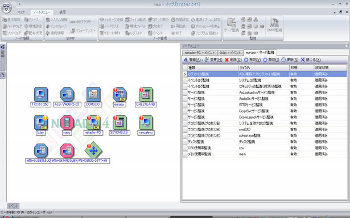
Task: Click 電源オプション設定 in the ribbon
Action: coord(205,20)
